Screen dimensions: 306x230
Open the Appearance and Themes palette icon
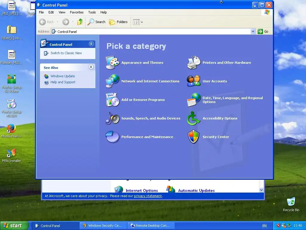(x=113, y=63)
